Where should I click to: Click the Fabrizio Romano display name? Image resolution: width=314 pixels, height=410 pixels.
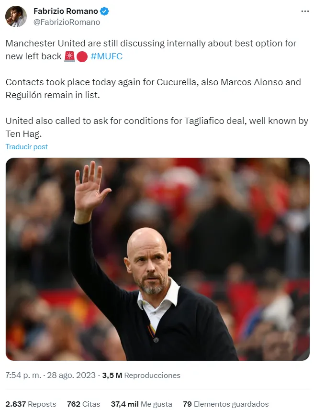(x=66, y=11)
